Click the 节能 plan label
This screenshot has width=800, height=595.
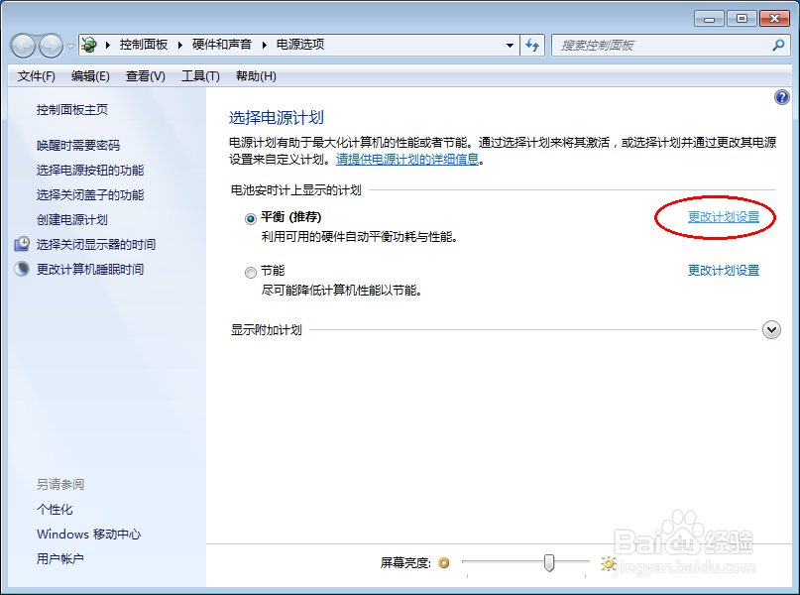pyautogui.click(x=273, y=271)
